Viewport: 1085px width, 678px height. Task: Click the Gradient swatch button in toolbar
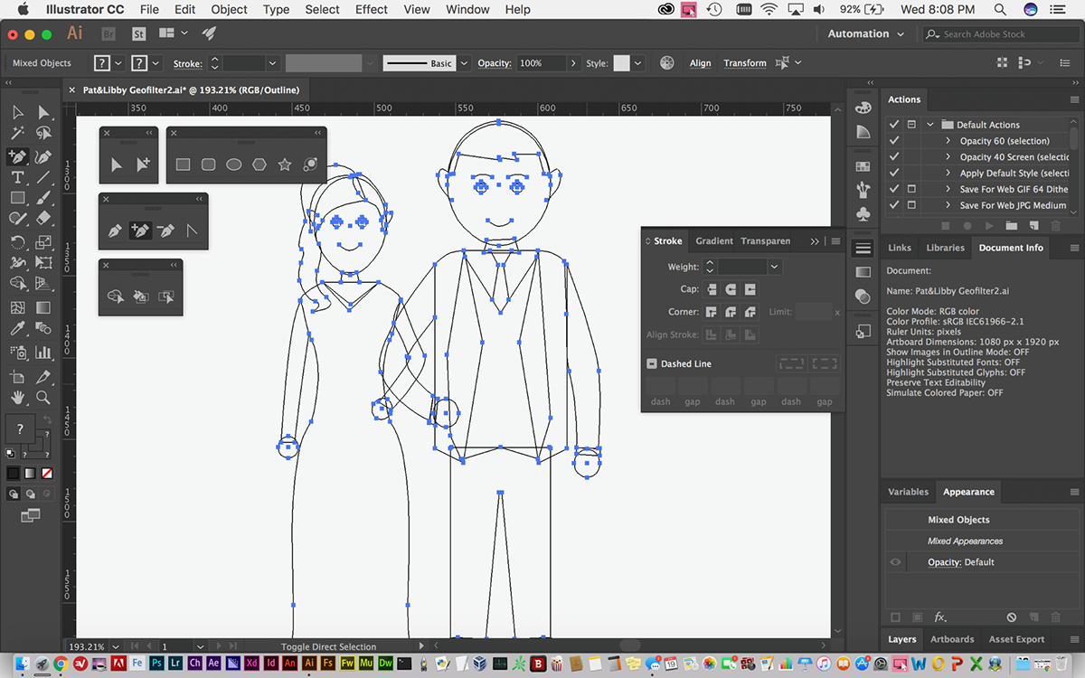tap(30, 473)
